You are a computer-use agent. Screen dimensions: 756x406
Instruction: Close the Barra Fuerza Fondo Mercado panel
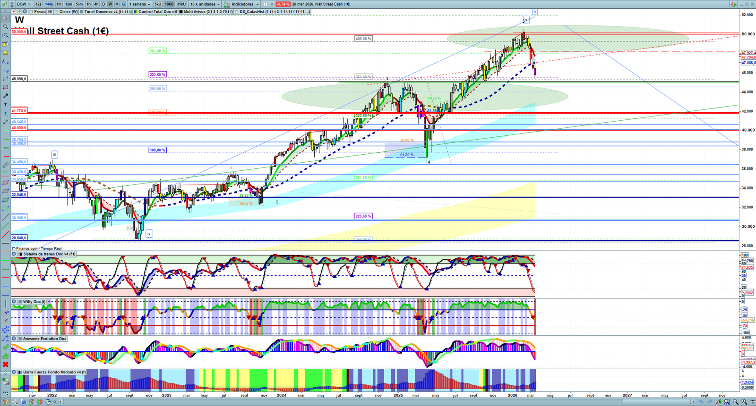click(14, 372)
